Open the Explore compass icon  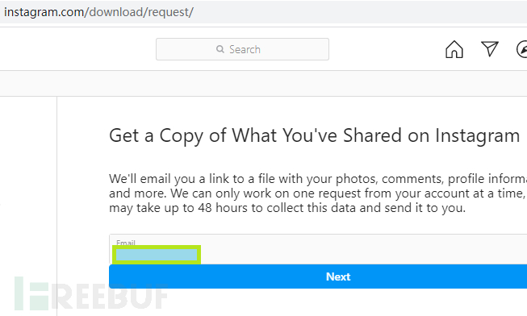click(x=522, y=49)
